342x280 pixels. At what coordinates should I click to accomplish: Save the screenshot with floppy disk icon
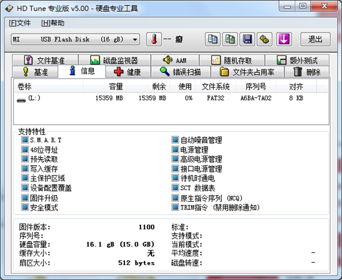[x=247, y=39]
